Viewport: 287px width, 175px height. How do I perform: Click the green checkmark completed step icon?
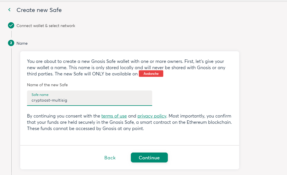[x=11, y=26]
